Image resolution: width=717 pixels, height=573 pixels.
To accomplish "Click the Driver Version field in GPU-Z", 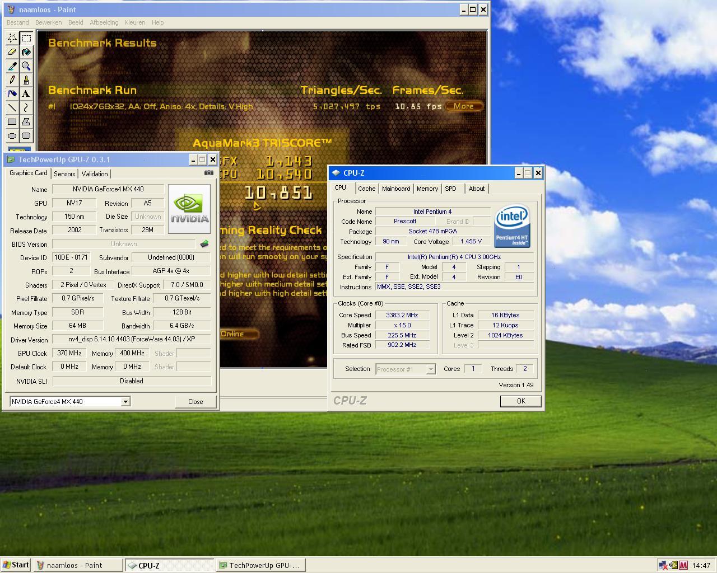I will point(132,339).
